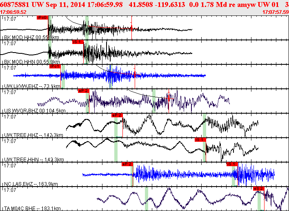Image resolution: width=289 pixels, height=211 pixels.
Task: Click the event date "Sep 11, 2014" in header
Action: [65, 4]
